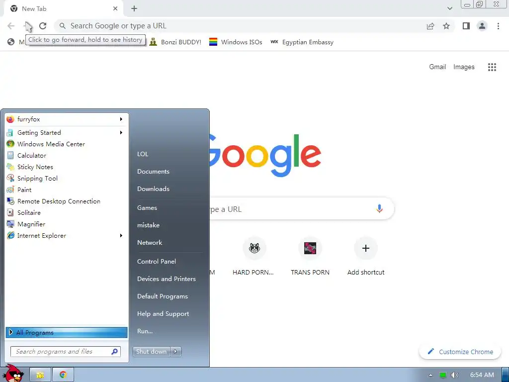Click the Chrome icon on the taskbar
This screenshot has width=509, height=382.
tap(63, 375)
